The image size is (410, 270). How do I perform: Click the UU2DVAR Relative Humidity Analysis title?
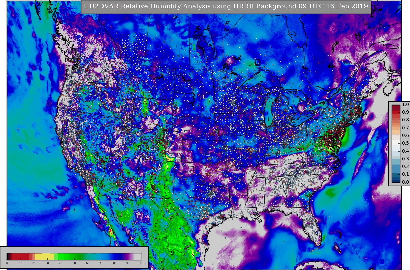(x=226, y=7)
